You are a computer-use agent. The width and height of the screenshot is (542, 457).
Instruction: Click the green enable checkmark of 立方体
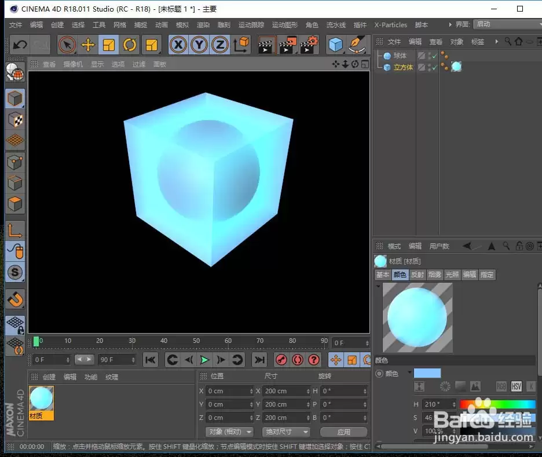point(434,67)
